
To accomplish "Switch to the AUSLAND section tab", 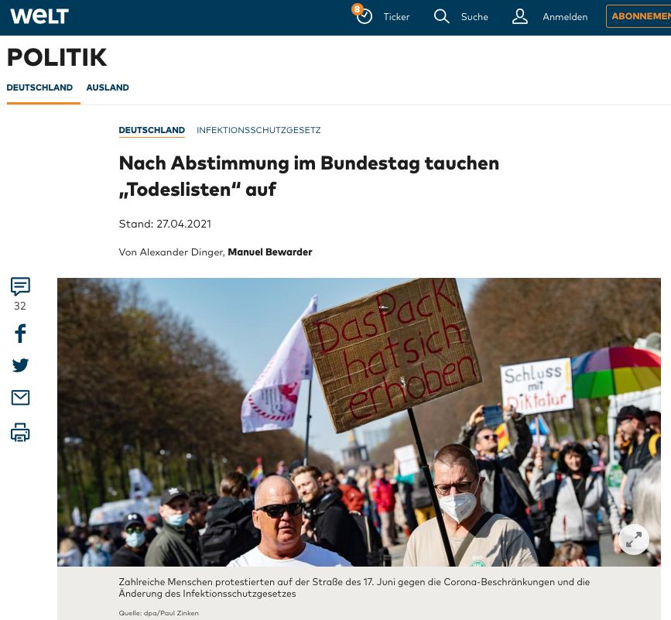I will 108,87.
